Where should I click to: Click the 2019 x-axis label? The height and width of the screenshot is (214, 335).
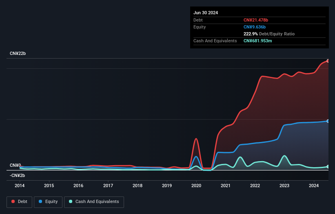167,186
